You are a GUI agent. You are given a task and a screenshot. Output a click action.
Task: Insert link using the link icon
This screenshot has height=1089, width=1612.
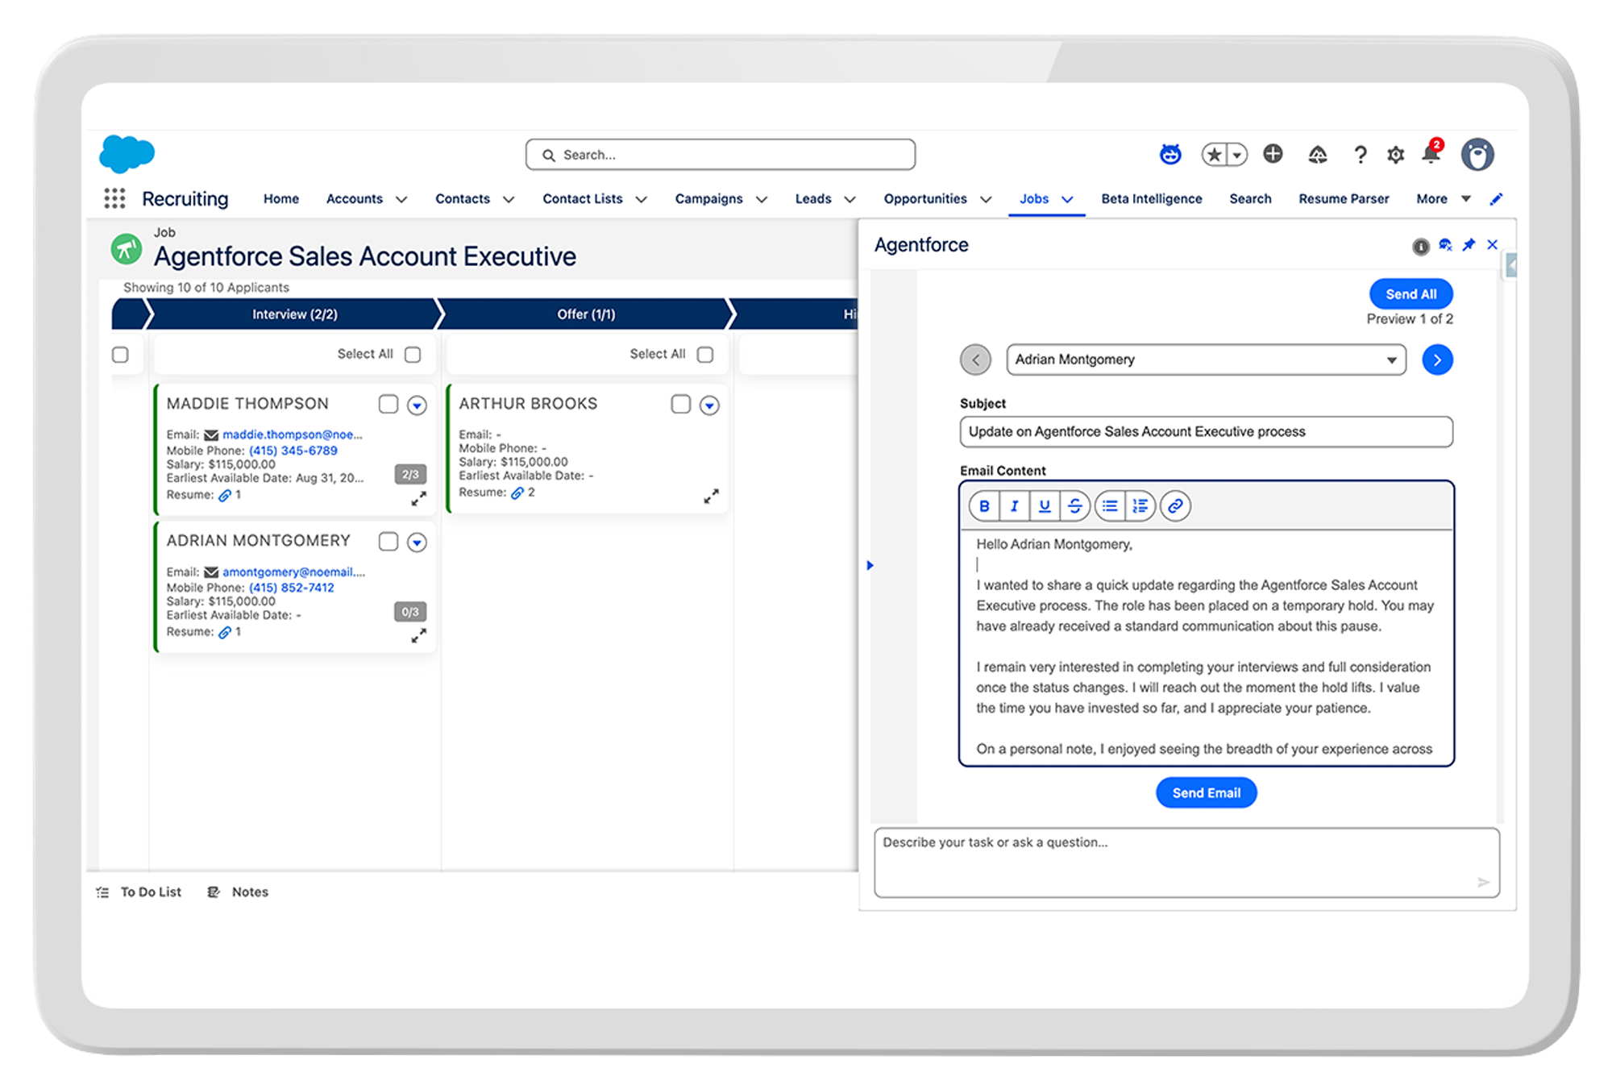1175,506
